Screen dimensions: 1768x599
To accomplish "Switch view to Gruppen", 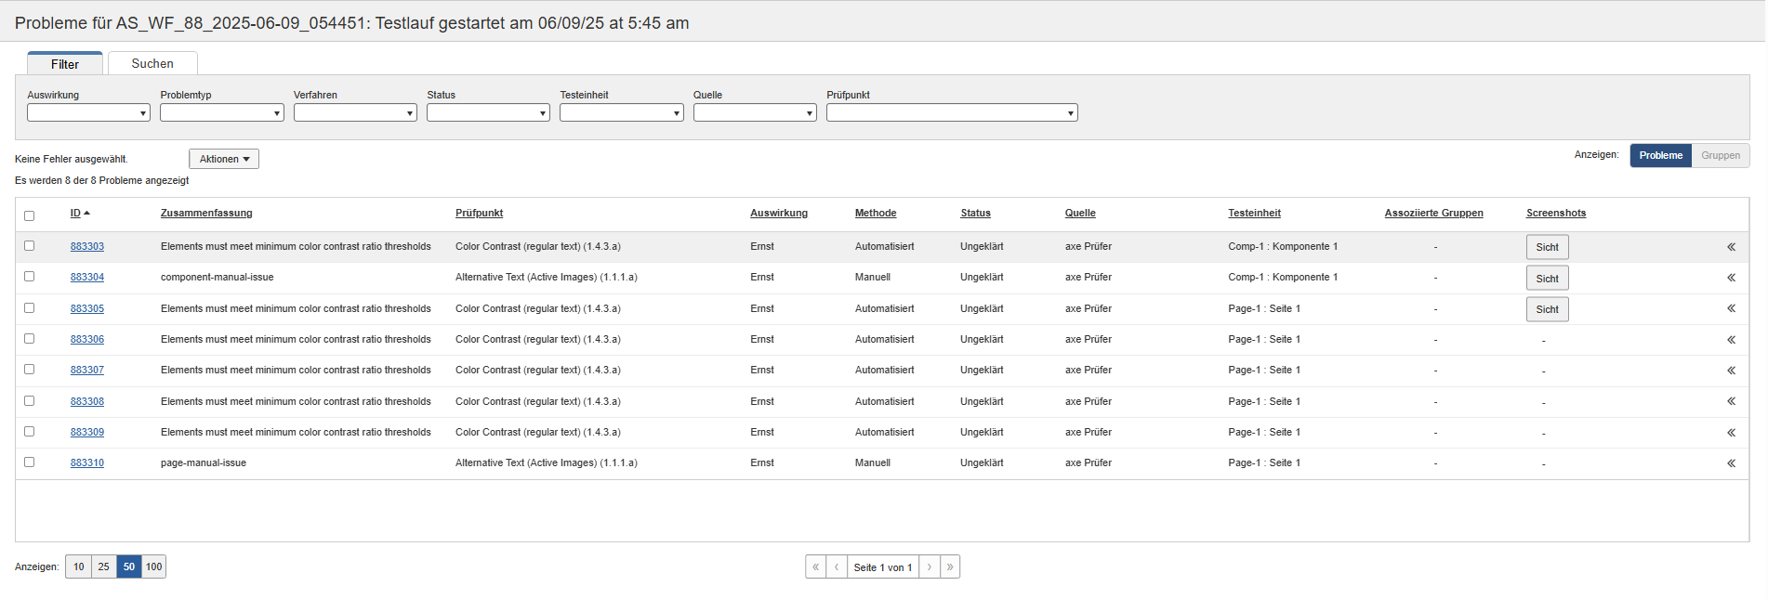I will click(x=1720, y=155).
